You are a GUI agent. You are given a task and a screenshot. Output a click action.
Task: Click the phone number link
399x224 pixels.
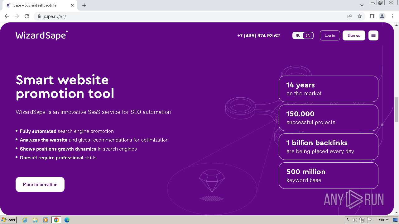point(258,35)
